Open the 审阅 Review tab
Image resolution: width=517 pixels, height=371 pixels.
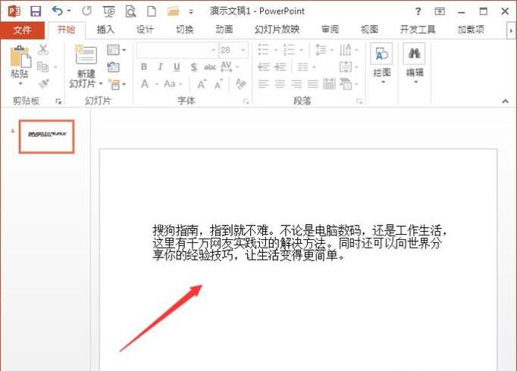tap(330, 30)
